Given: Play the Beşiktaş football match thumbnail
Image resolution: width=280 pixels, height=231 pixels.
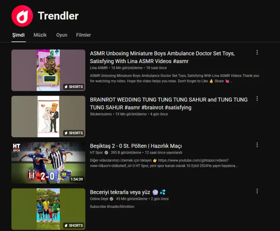Looking at the screenshot, I should [48, 163].
